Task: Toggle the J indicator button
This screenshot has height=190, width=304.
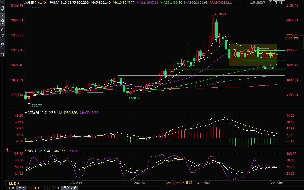Action: pyautogui.click(x=45, y=188)
